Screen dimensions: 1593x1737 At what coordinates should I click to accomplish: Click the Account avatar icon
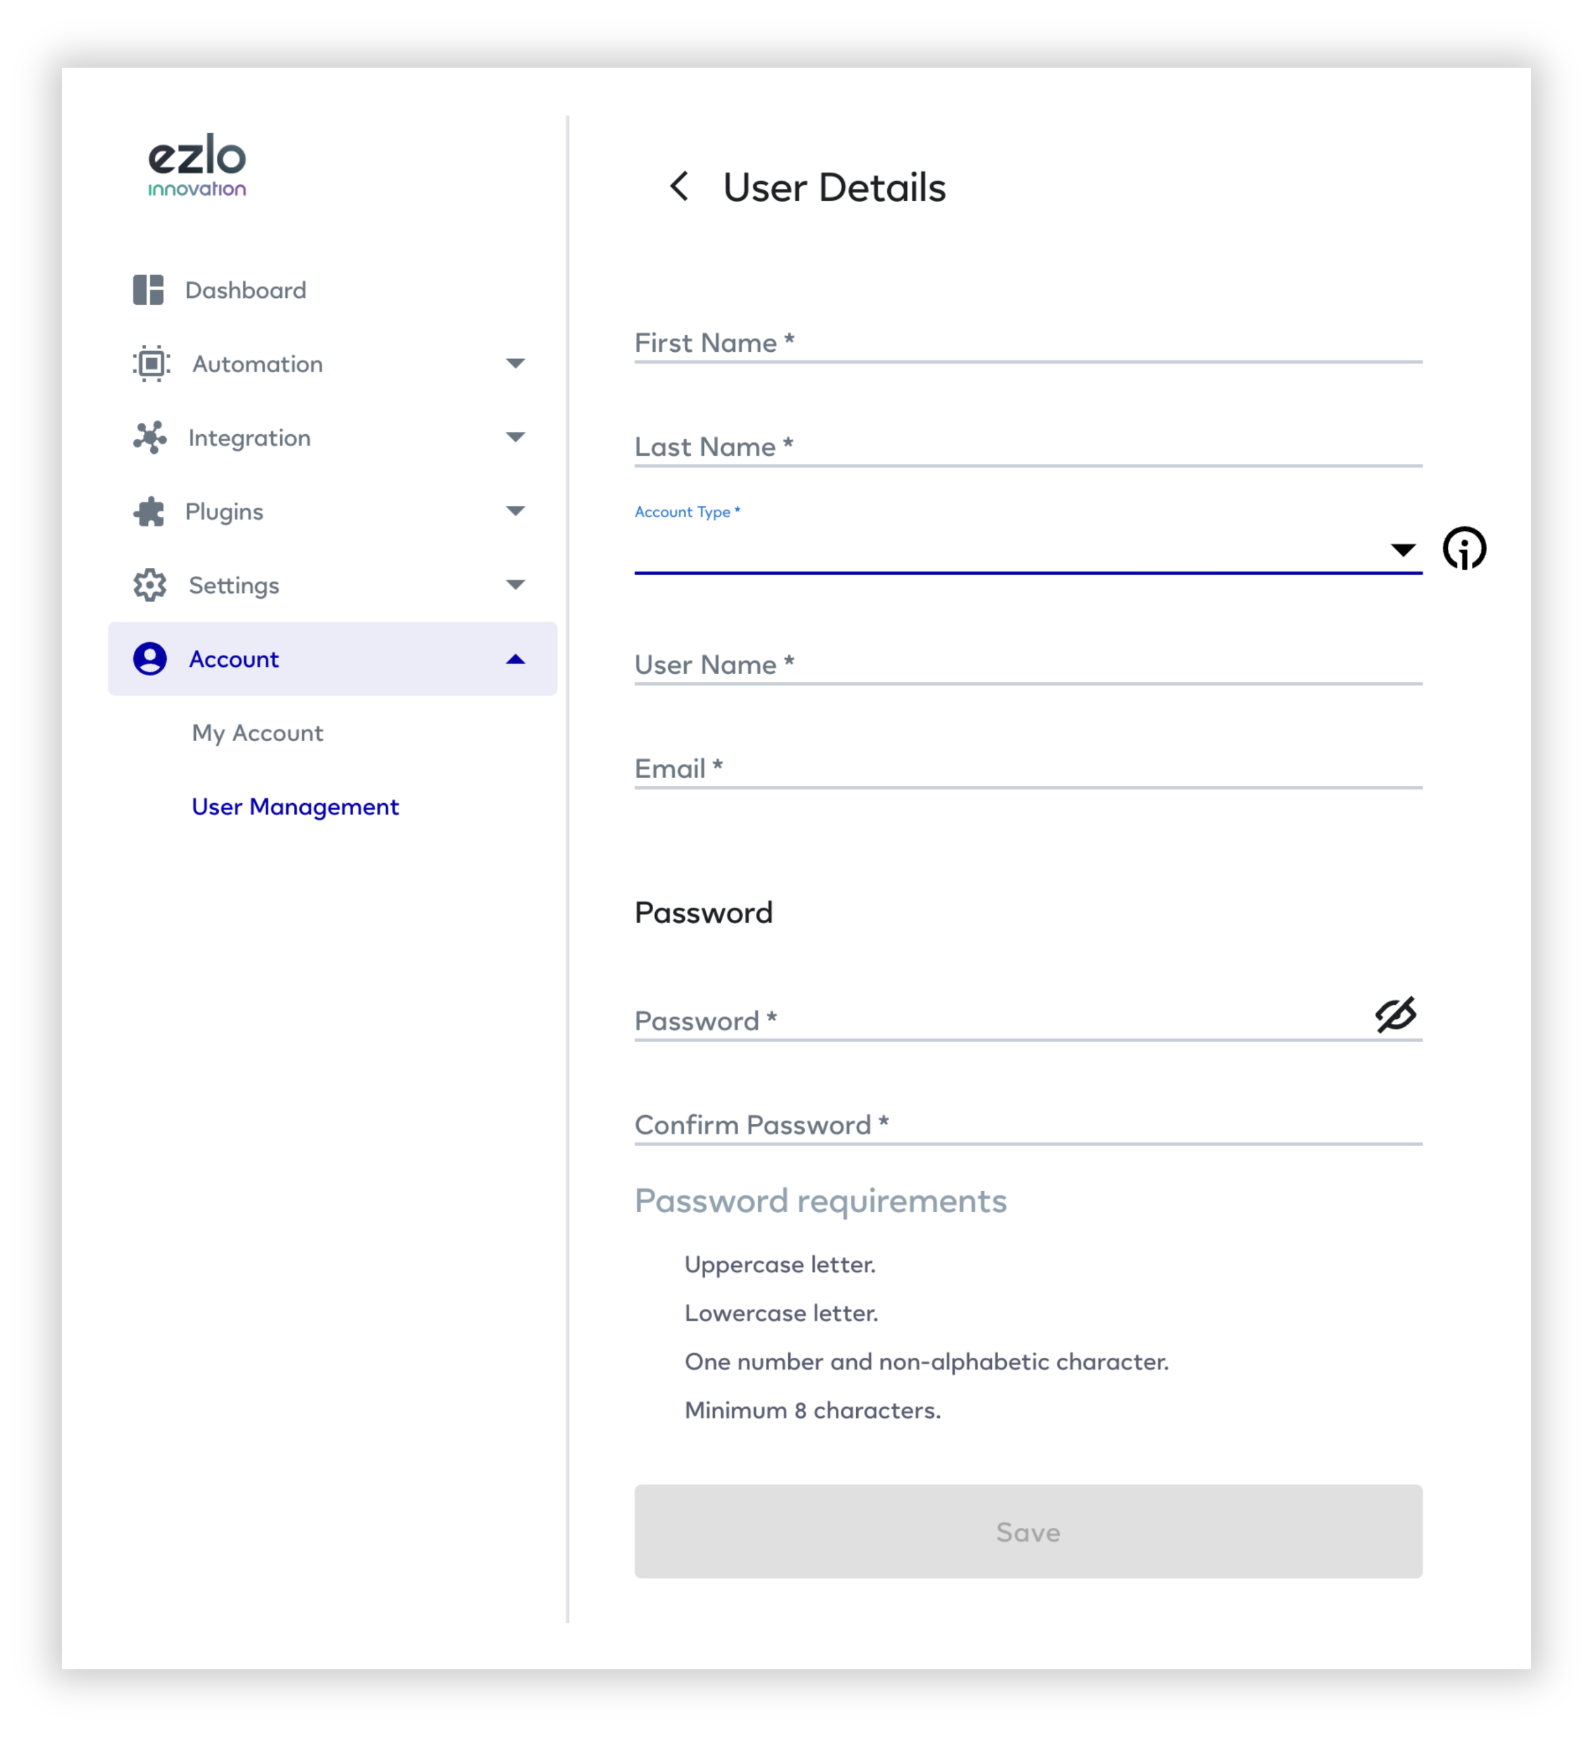[x=150, y=659]
